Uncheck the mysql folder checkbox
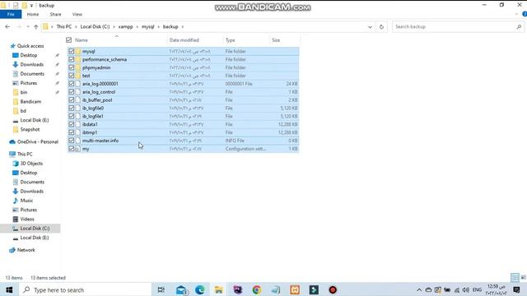Viewport: 527px width, 296px height. (x=72, y=51)
